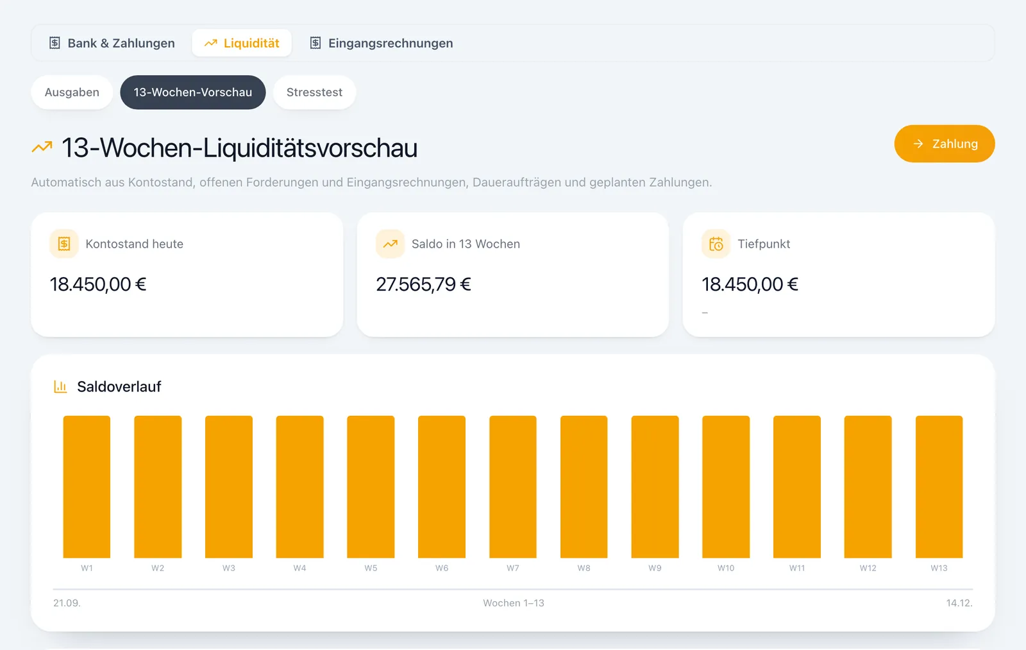
Task: Select the 13-Wochen-Vorschau pill
Action: pyautogui.click(x=193, y=92)
